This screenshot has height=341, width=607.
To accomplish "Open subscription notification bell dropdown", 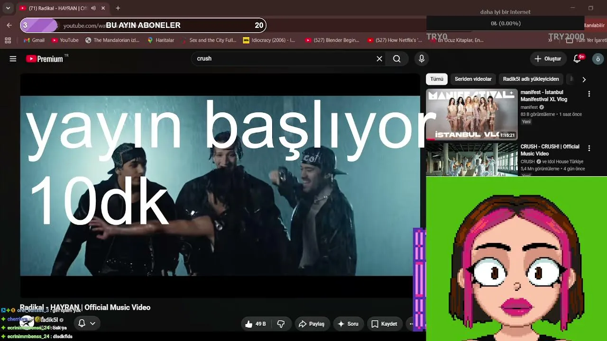I will (86, 323).
